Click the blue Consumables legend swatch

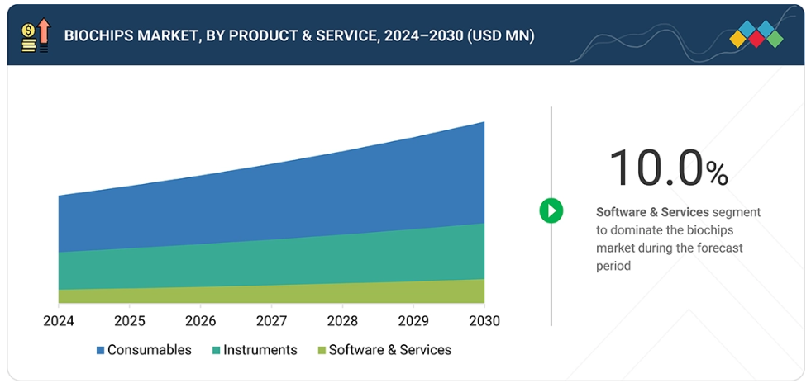click(100, 350)
